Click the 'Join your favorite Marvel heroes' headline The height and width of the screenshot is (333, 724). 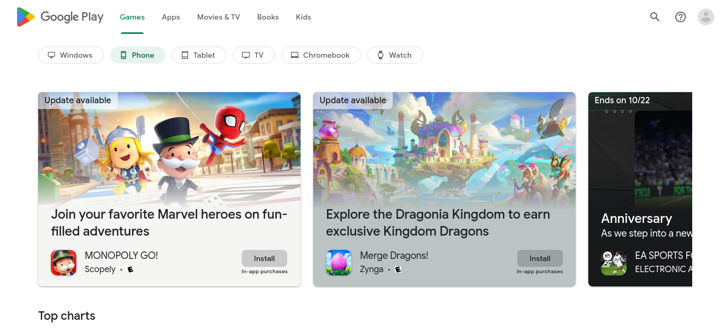(x=169, y=223)
